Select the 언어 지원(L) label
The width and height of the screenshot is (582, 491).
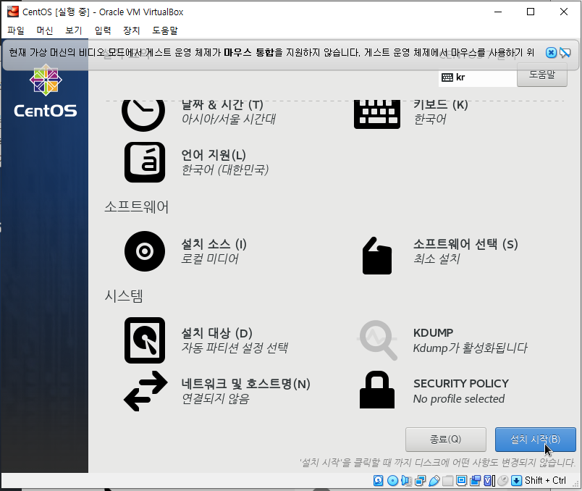[214, 155]
